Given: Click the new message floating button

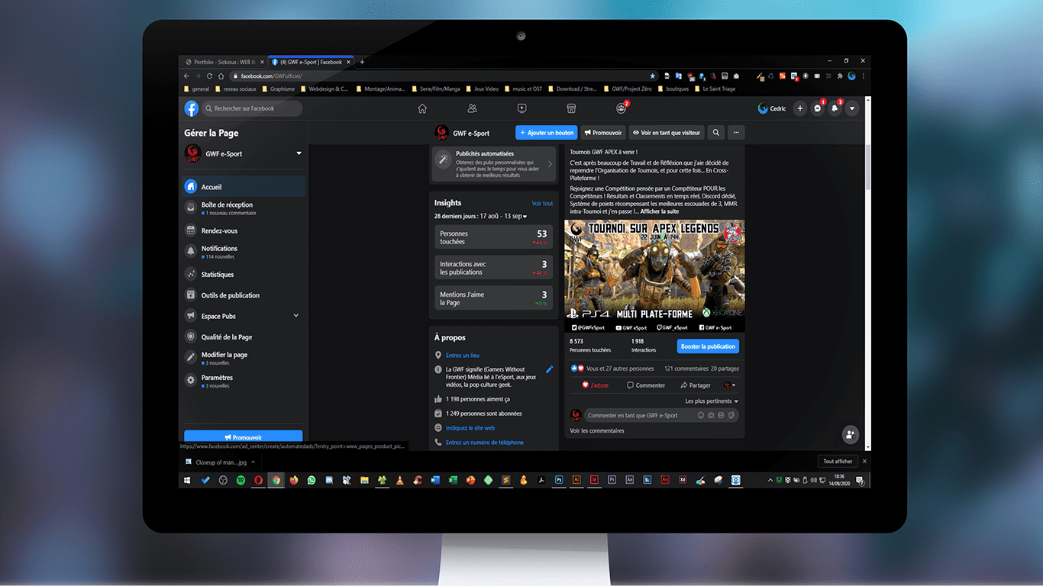Looking at the screenshot, I should tap(850, 434).
